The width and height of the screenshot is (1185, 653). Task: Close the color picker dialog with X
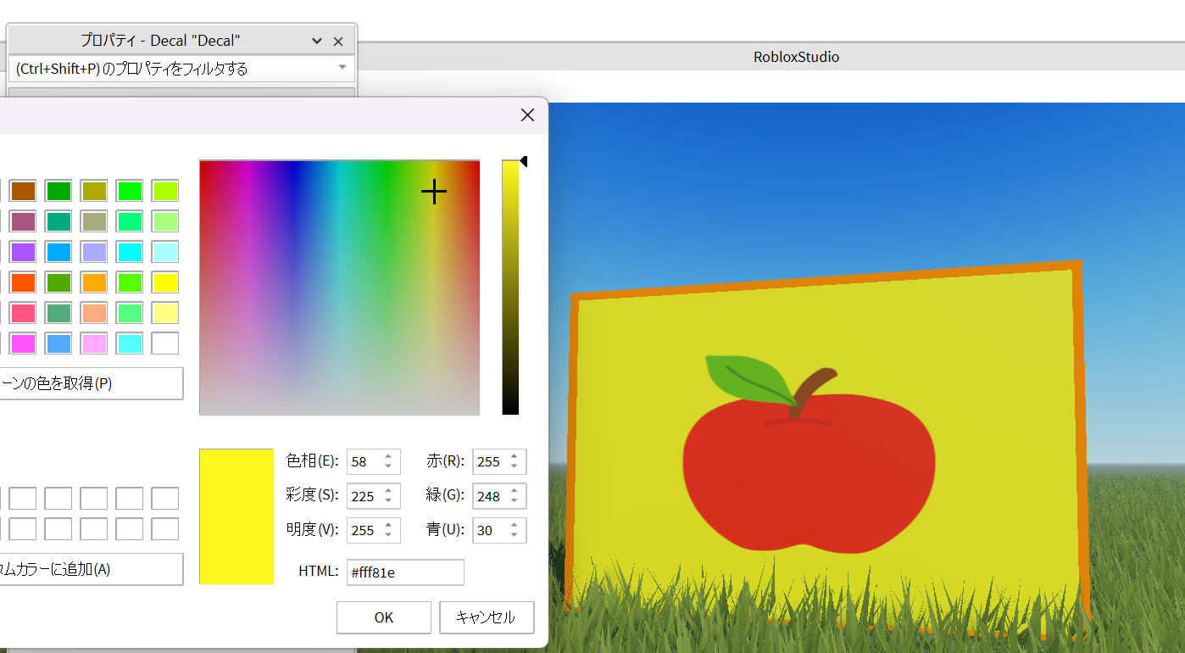[x=527, y=115]
